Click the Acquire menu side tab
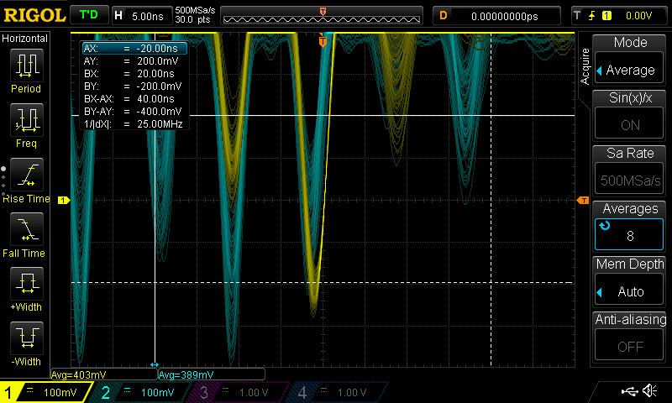Screen dimensions: 672x403 click(x=585, y=66)
